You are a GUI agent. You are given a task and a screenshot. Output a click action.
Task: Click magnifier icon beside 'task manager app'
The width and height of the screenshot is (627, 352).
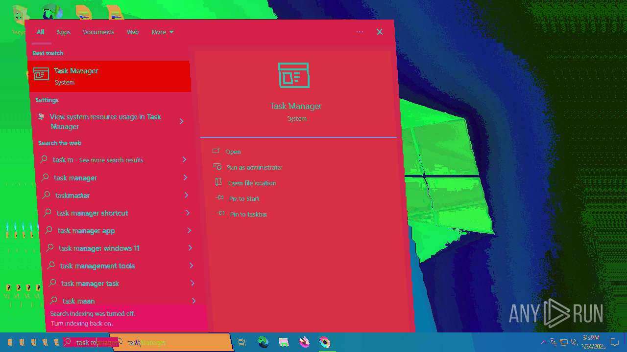coord(48,230)
